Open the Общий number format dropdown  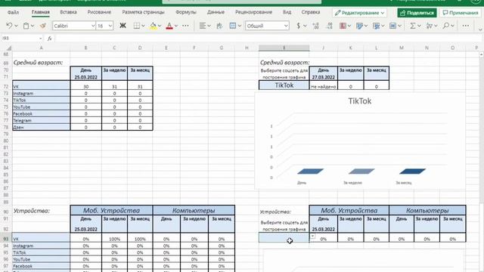click(286, 26)
